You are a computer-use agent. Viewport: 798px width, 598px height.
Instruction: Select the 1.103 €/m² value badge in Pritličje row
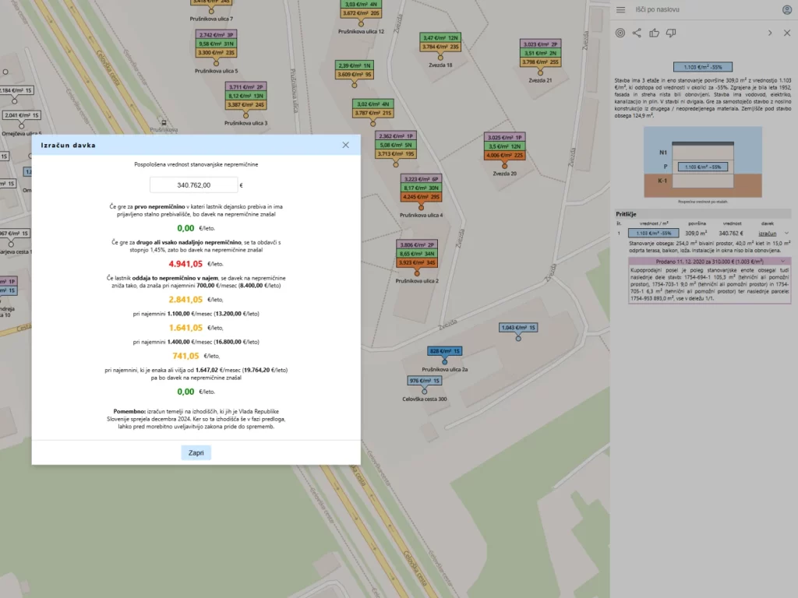(x=653, y=233)
